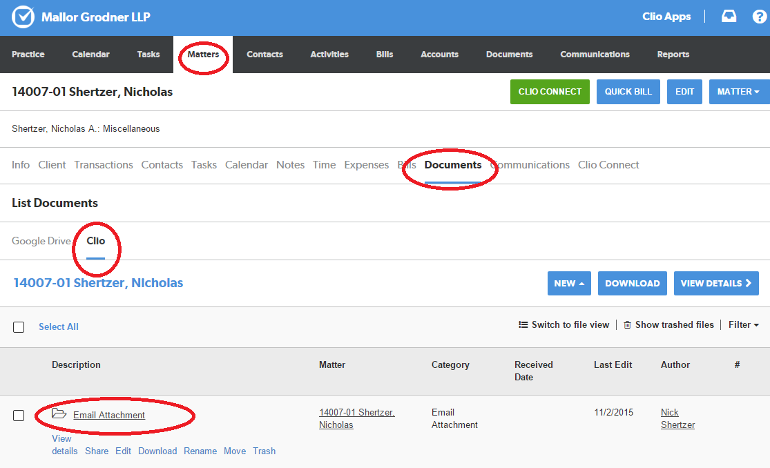The height and width of the screenshot is (468, 770).
Task: Click Trash under Email Attachment
Action: 264,451
